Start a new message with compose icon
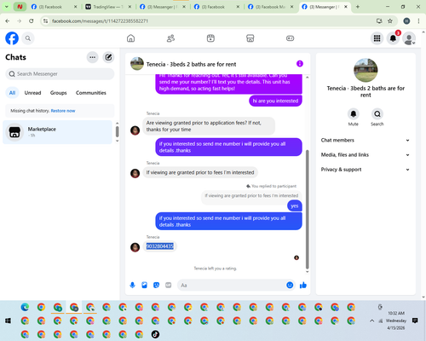Viewport: 426px width, 341px height. click(x=108, y=57)
